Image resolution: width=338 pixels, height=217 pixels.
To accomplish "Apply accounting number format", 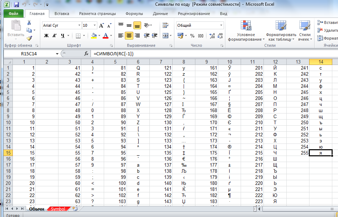I will (x=180, y=36).
